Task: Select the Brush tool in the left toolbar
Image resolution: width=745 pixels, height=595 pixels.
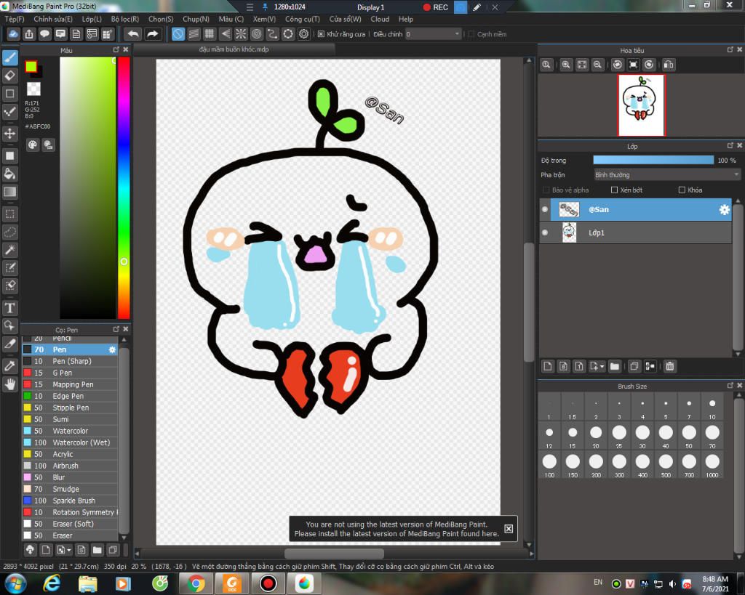Action: pos(10,58)
